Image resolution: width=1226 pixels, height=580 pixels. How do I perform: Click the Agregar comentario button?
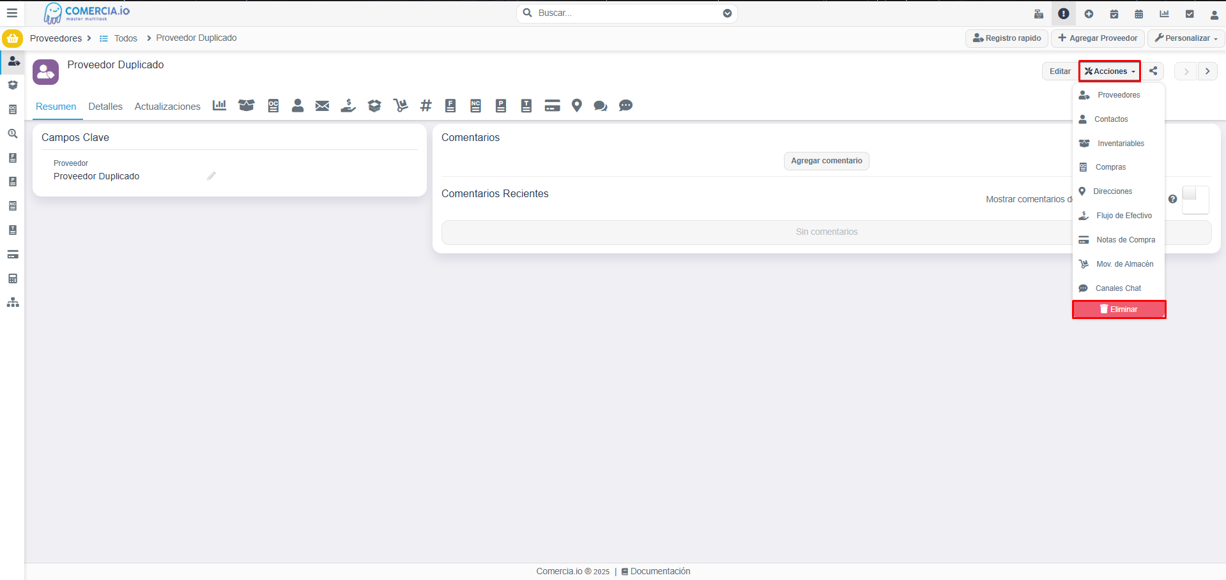point(827,161)
